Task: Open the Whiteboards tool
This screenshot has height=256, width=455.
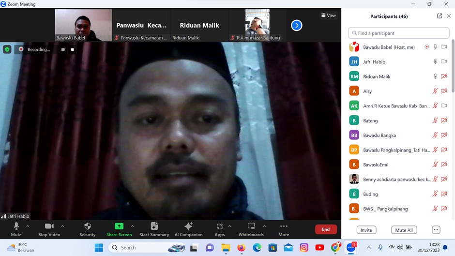Action: coord(251,226)
